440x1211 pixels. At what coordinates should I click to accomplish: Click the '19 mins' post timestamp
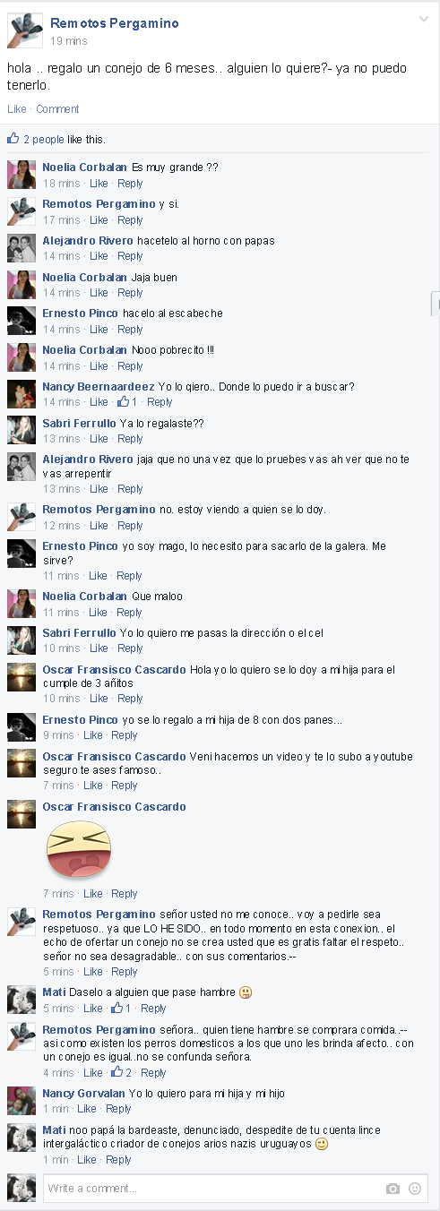[69, 41]
